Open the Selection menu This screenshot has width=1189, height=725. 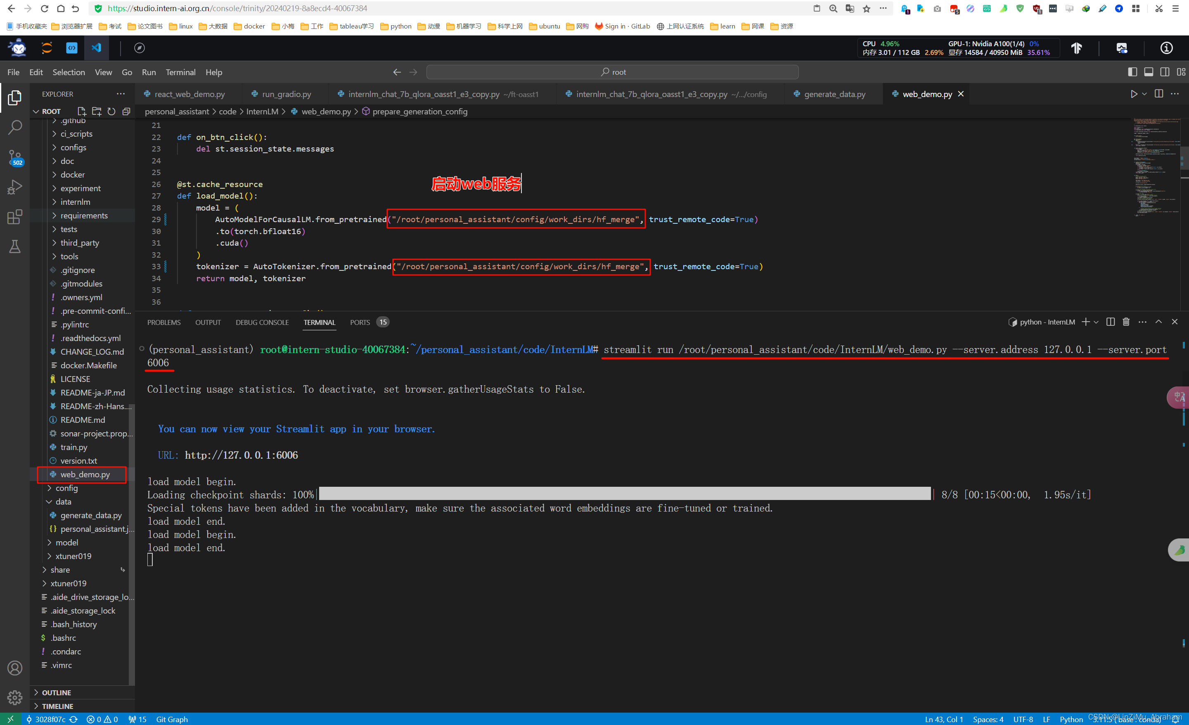tap(69, 72)
